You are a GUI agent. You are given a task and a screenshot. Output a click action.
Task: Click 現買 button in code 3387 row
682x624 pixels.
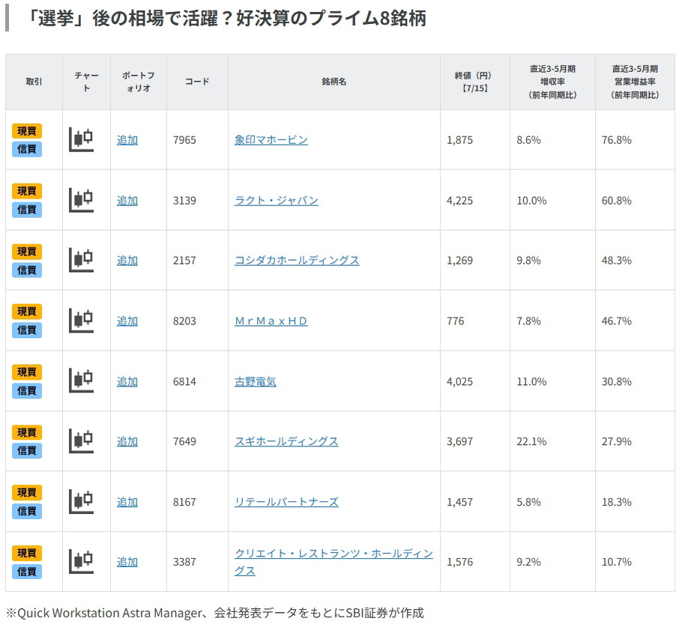[x=27, y=553]
